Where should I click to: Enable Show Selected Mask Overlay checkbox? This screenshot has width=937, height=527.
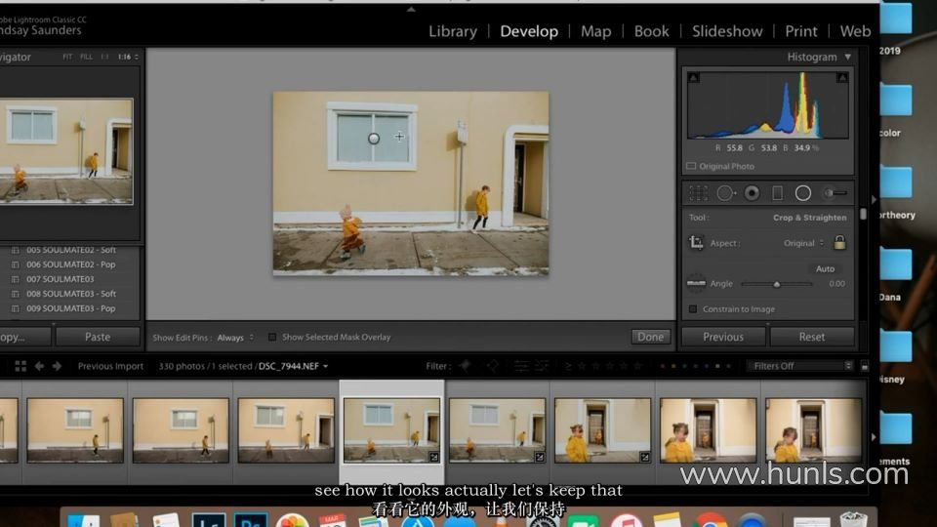(272, 337)
